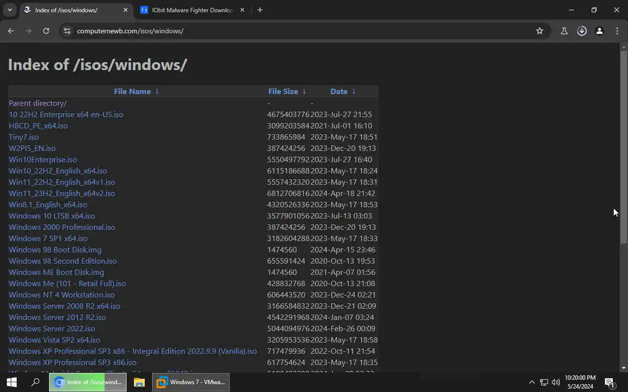Viewport: 628px width, 392px height.
Task: Click the Date descending arrow
Action: 354,91
